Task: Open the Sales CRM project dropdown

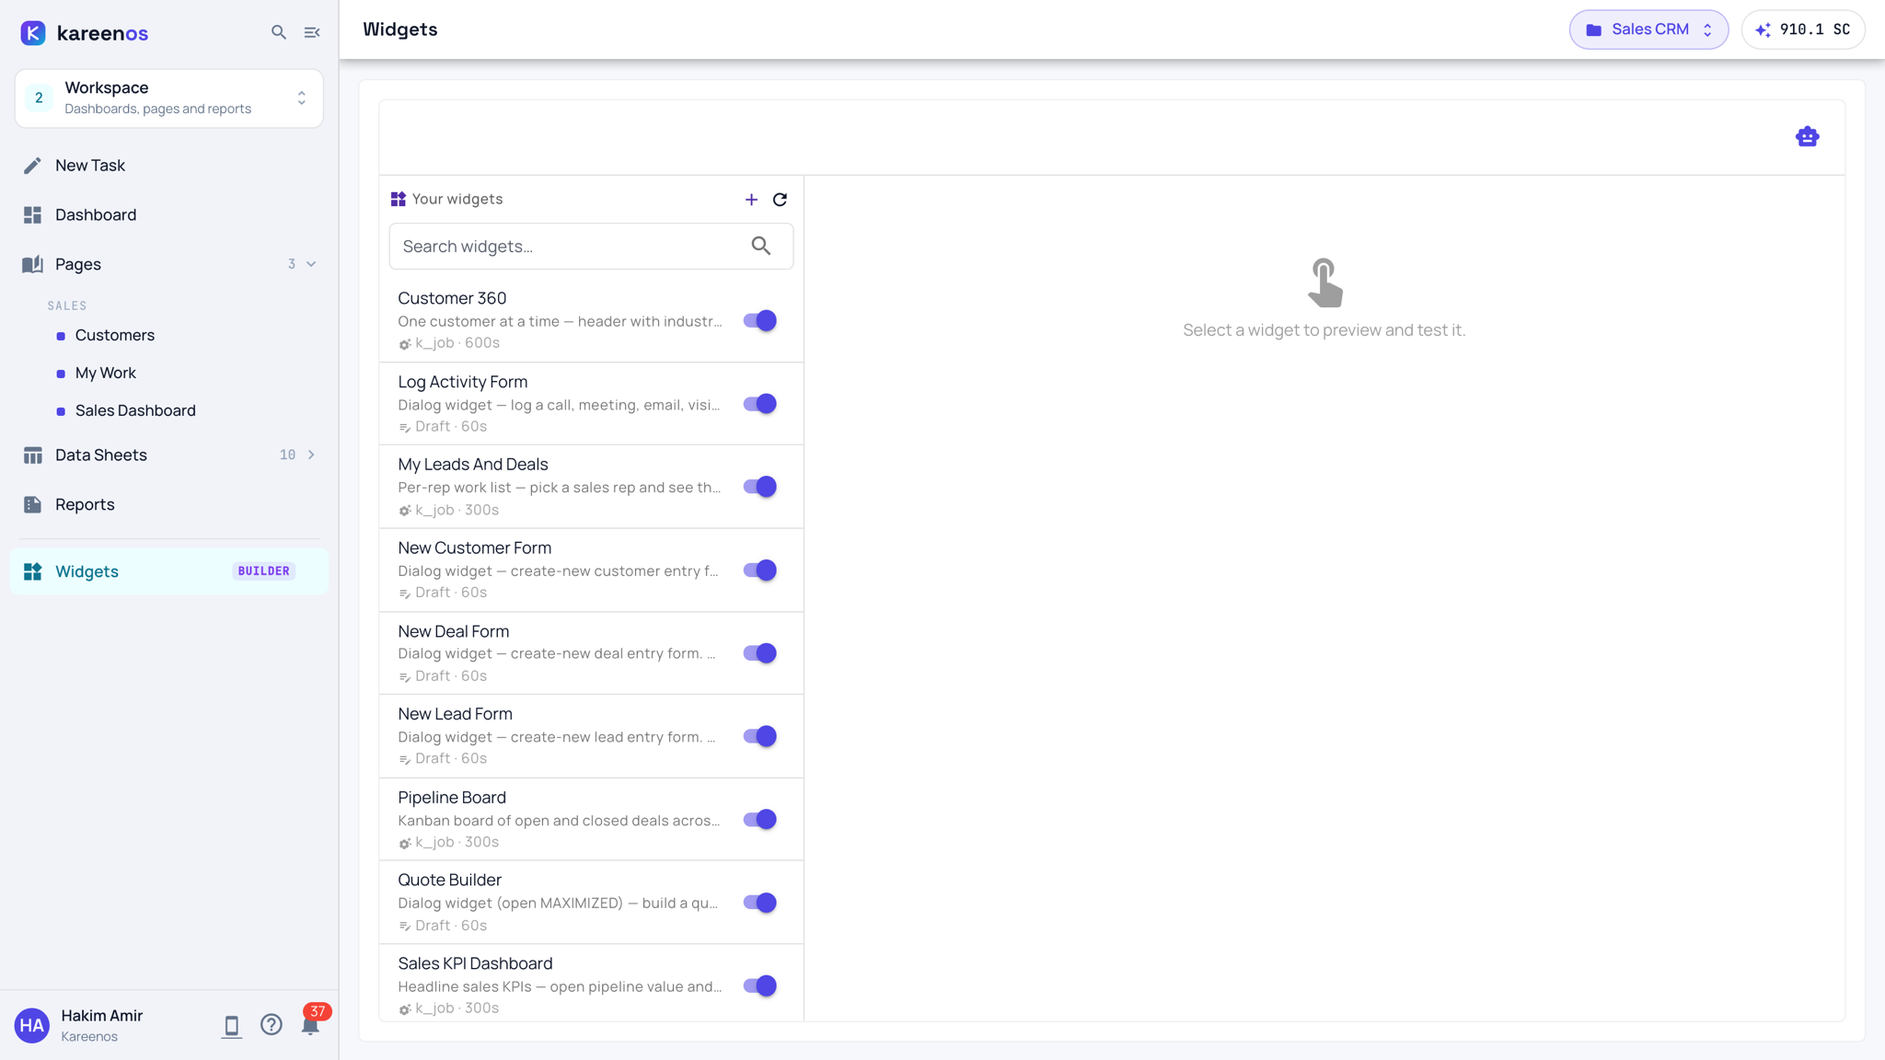Action: (x=1648, y=29)
